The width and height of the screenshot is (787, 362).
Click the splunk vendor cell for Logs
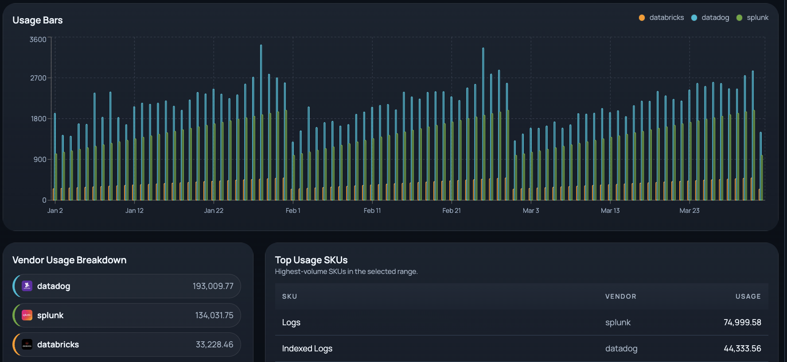(618, 322)
